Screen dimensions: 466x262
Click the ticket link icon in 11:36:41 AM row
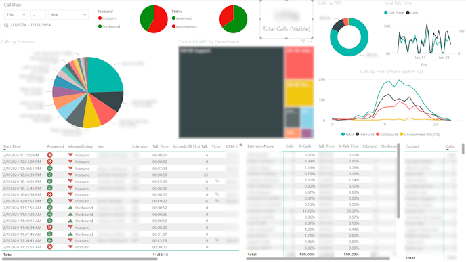pos(217,240)
